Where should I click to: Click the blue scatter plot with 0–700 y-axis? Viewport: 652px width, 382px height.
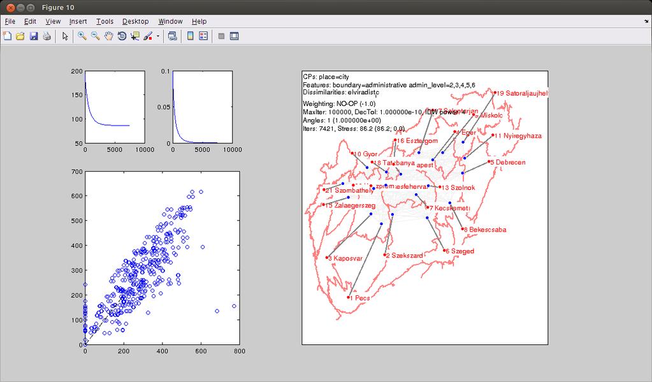tap(162, 258)
